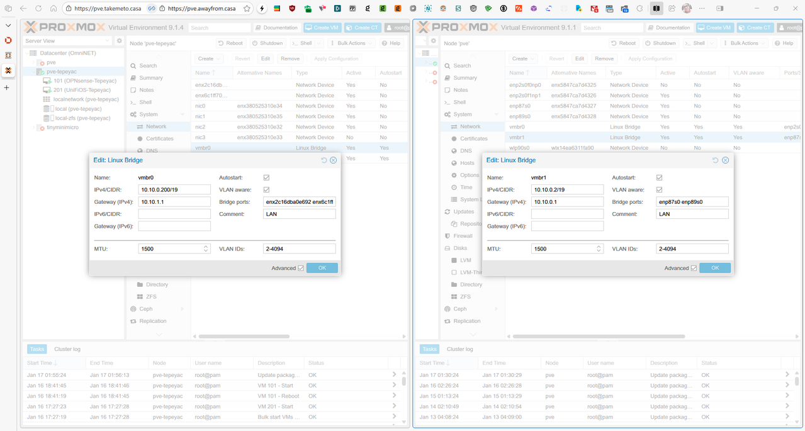
Task: Toggle VLAN aware checkbox in vmbr0 dialog
Action: click(266, 189)
